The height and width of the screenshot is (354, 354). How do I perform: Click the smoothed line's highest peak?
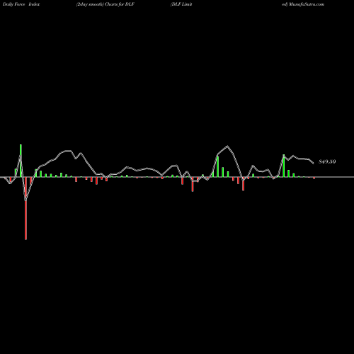(227, 146)
